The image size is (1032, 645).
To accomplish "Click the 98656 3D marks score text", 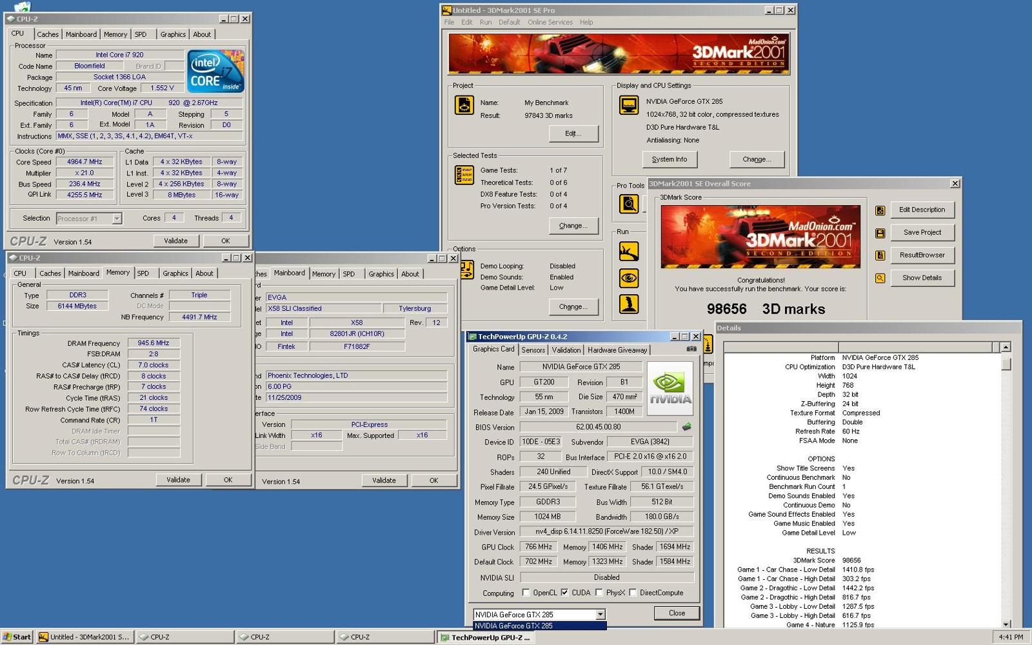I will (766, 309).
